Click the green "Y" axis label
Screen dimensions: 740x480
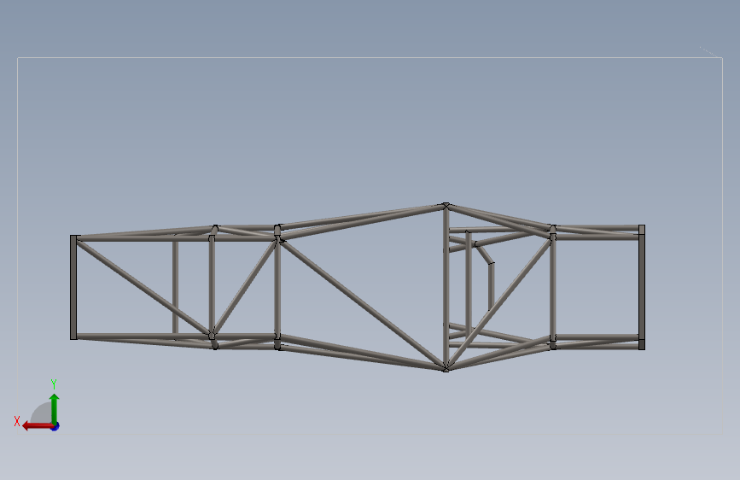pos(54,384)
